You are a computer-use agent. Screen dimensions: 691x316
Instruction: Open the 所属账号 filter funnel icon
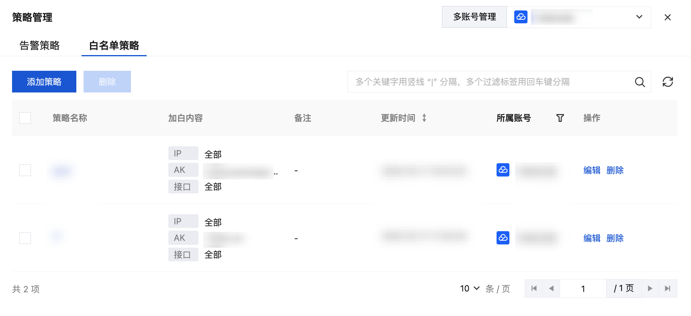560,118
